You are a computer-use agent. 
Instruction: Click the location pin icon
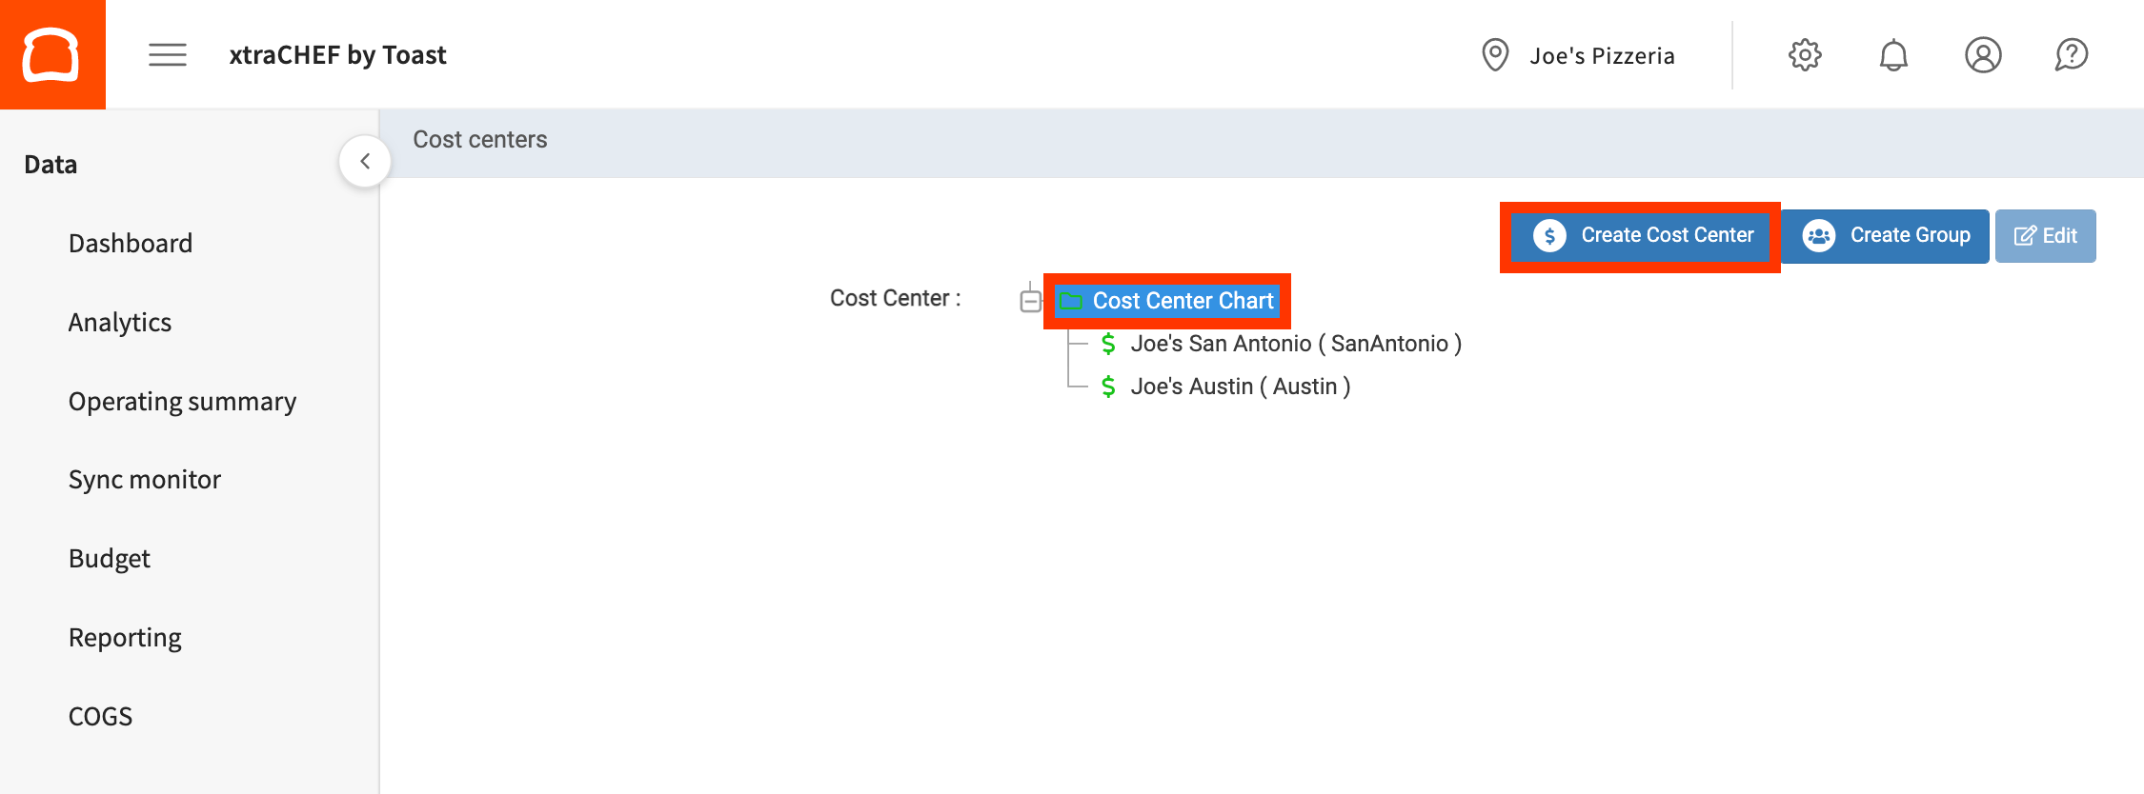[1495, 55]
